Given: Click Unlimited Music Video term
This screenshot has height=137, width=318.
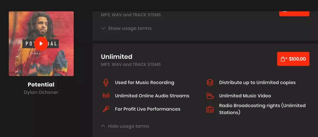Looking at the screenshot, I should pos(245,96).
